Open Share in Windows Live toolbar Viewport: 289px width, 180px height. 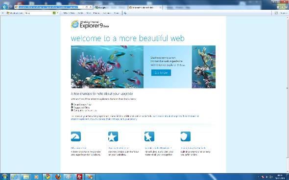(116, 13)
